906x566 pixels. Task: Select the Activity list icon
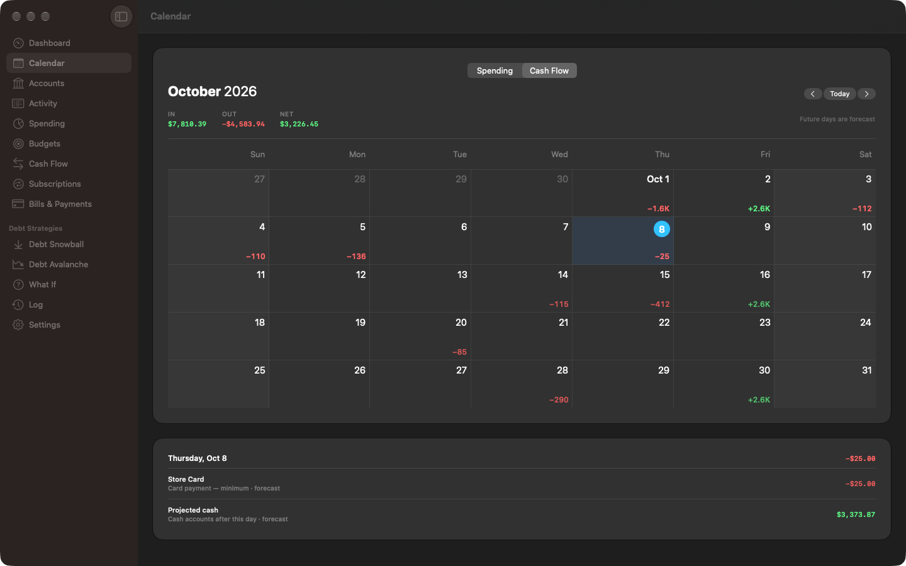(18, 103)
